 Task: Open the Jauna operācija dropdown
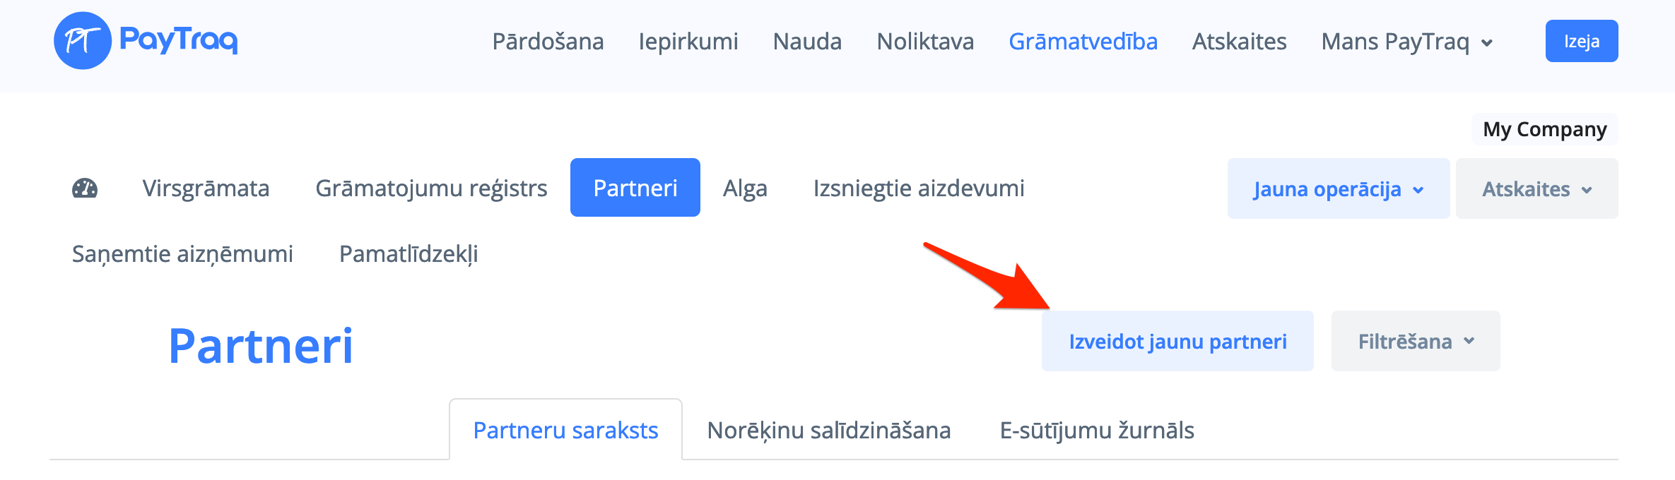click(1338, 189)
